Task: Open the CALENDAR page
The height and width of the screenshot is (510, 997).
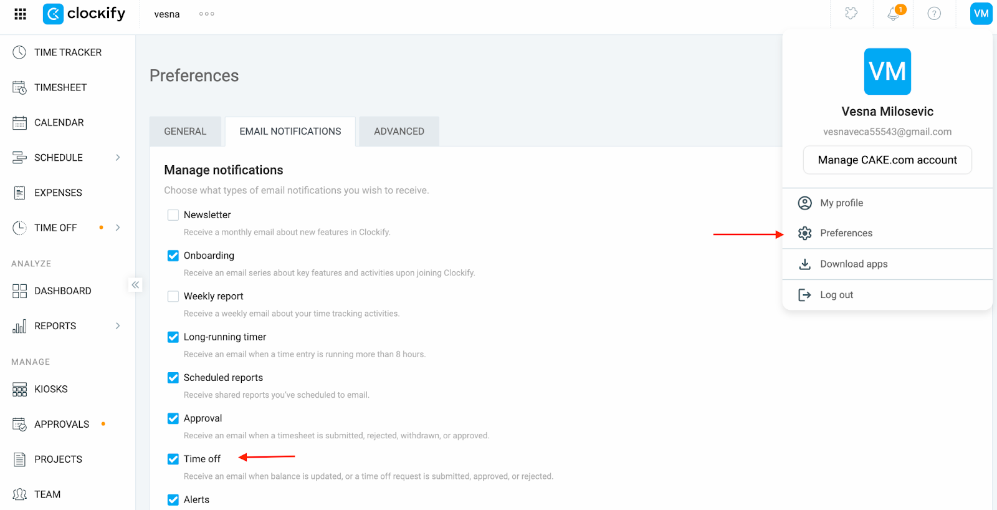Action: [59, 122]
